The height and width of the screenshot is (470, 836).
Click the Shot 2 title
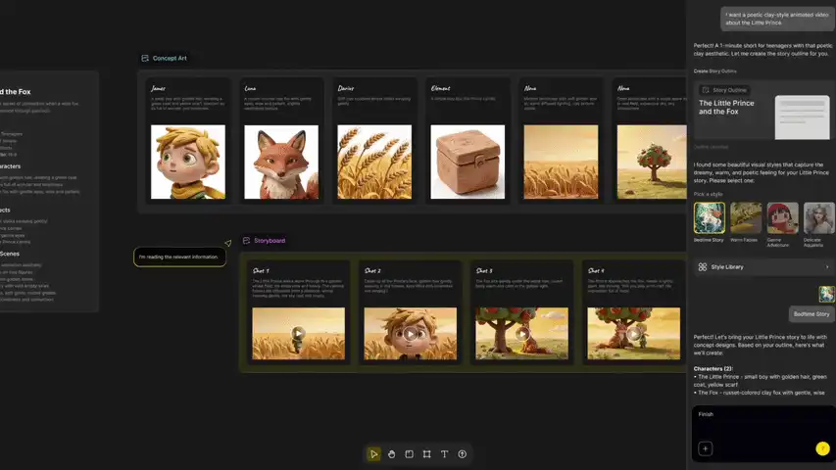372,270
